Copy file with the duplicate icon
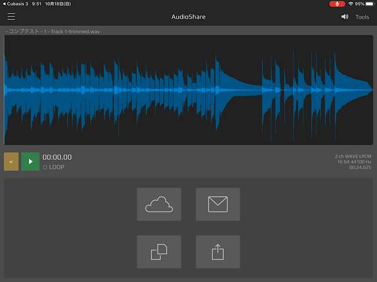Image resolution: width=377 pixels, height=282 pixels. [159, 252]
